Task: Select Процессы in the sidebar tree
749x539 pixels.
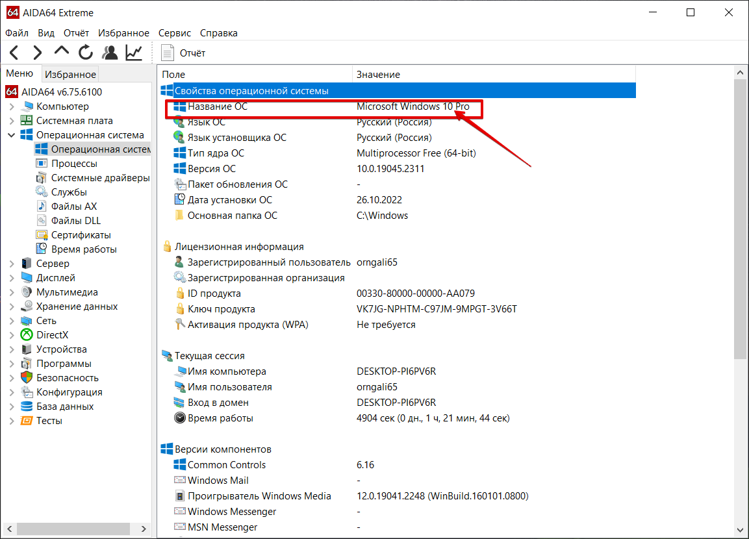Action: [74, 164]
